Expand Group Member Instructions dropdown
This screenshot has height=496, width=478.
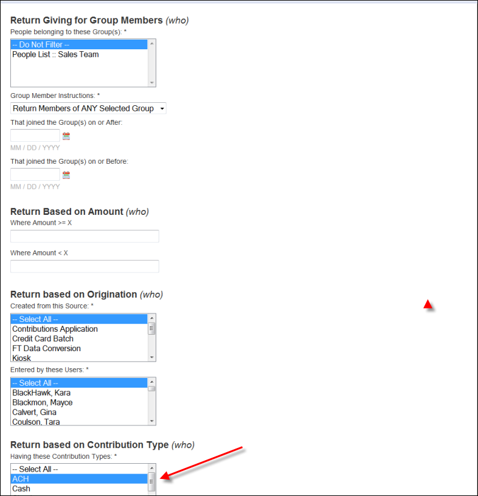coord(88,108)
